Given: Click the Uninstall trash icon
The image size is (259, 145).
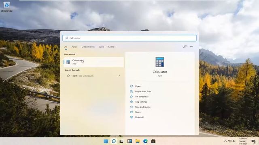Looking at the screenshot, I should pos(132,117).
